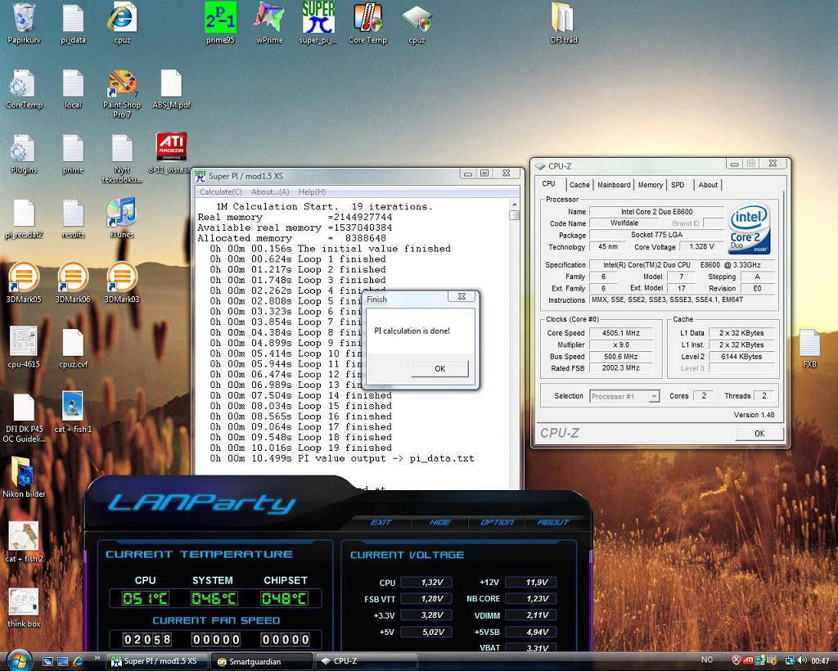Open the super_pi desktop icon
Screen dimensions: 838x671
[x=318, y=23]
